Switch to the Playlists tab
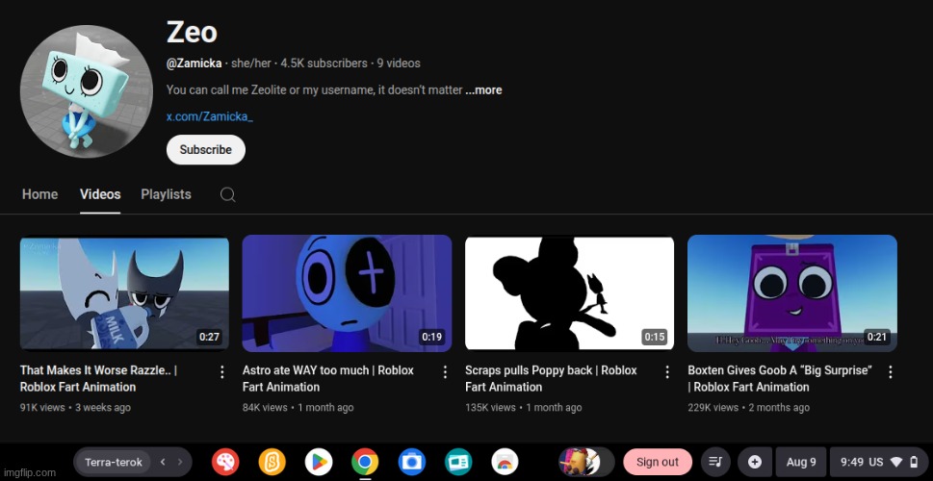Image resolution: width=933 pixels, height=481 pixels. coord(166,194)
